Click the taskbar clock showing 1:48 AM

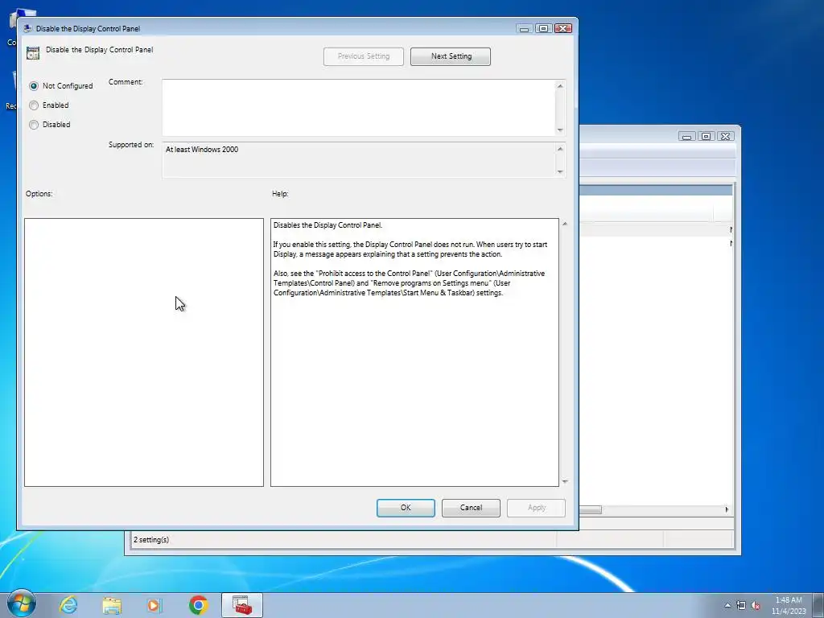click(789, 605)
